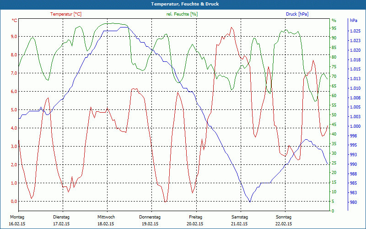Click the date "17.02.15"
The width and height of the screenshot is (366, 229).
pos(61,224)
